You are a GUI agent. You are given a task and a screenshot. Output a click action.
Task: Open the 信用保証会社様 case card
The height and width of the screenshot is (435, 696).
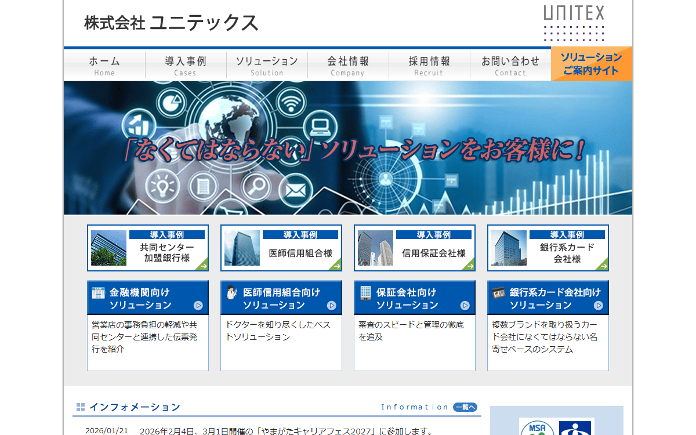click(x=415, y=248)
